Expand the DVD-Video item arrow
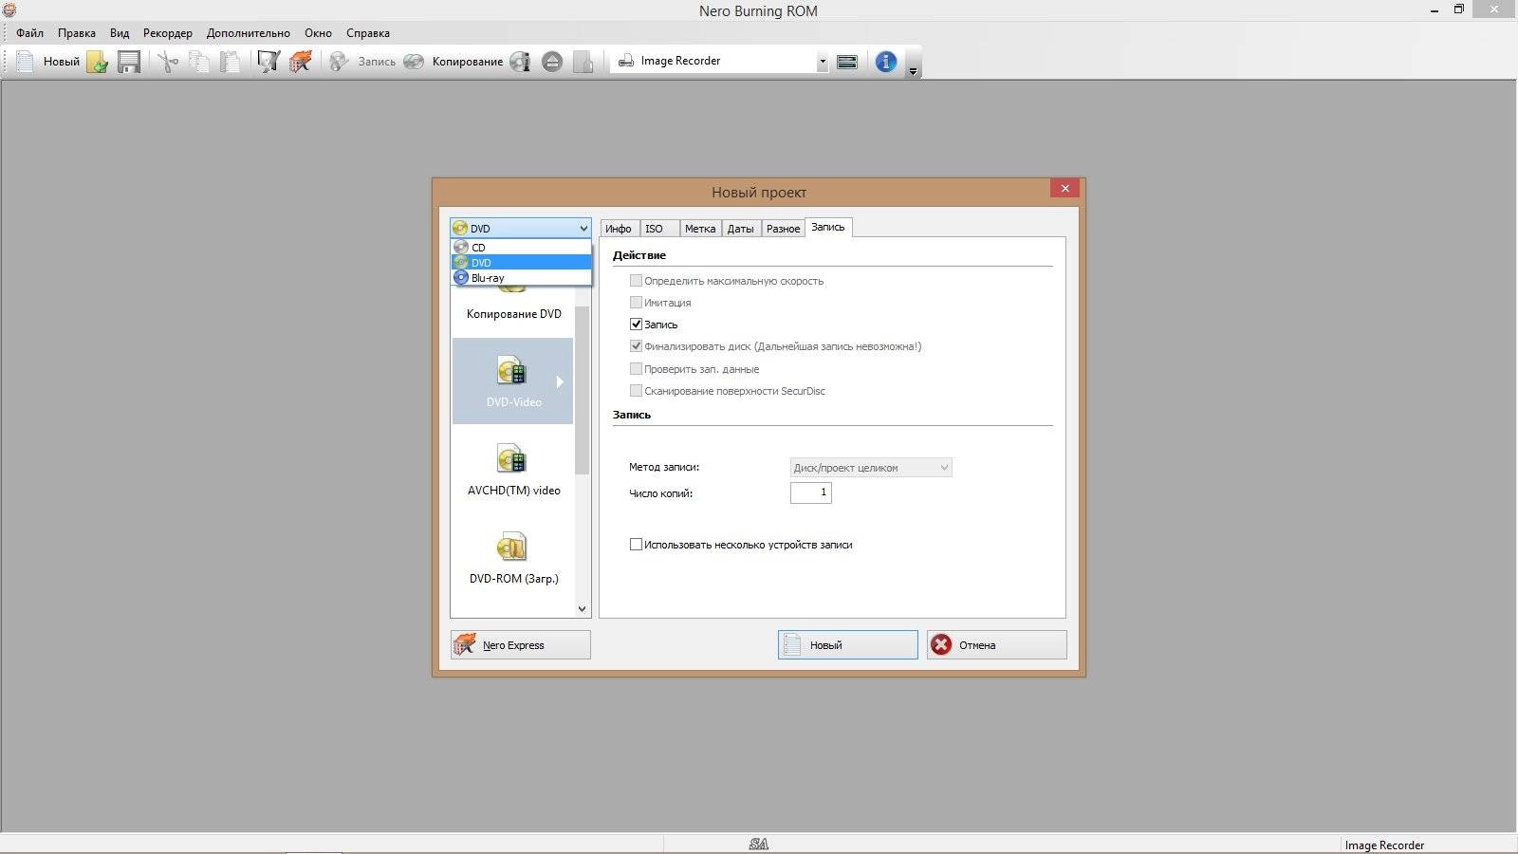 click(x=560, y=382)
